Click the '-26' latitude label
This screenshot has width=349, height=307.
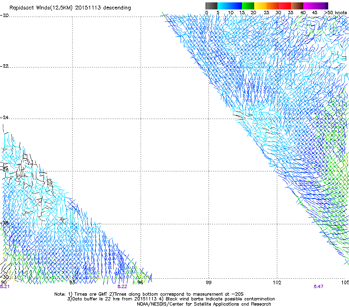pyautogui.click(x=4, y=170)
